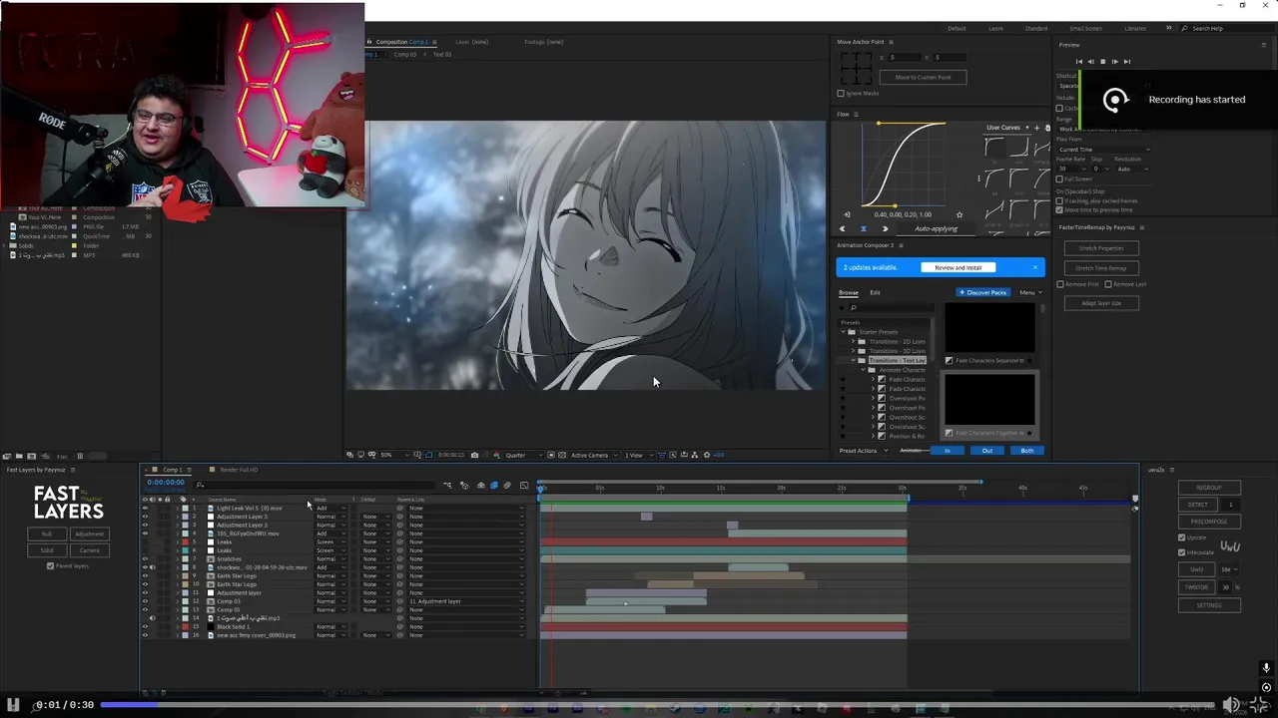
Task: Click Review and Install button
Action: (958, 267)
